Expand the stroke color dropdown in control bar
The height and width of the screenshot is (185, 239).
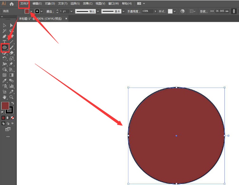42,11
